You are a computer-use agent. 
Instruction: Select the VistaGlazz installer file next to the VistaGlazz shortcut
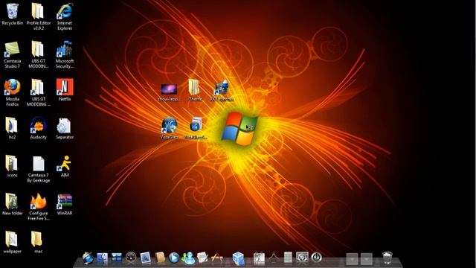pyautogui.click(x=196, y=128)
